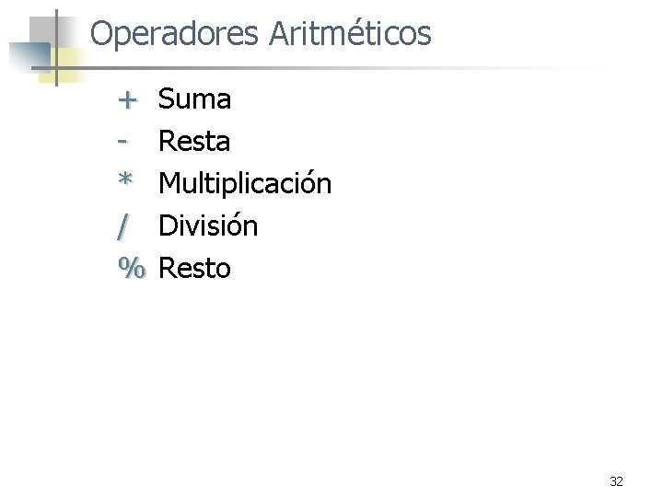
Task: Select the slash division symbol
Action: pos(123,227)
